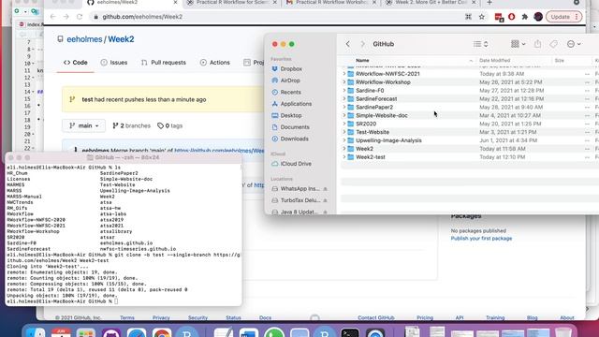Open the Chrome Extensions puzzle icon

(525, 17)
